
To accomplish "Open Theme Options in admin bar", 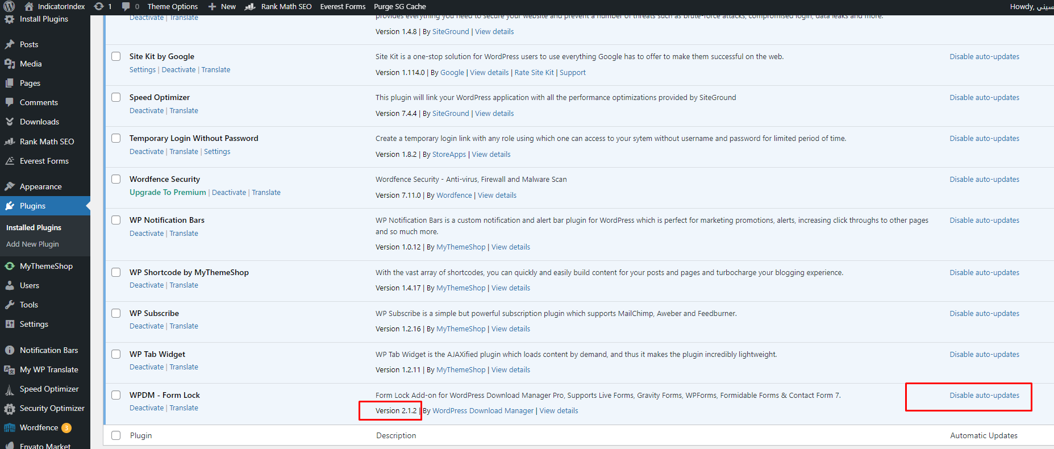I will click(x=173, y=6).
